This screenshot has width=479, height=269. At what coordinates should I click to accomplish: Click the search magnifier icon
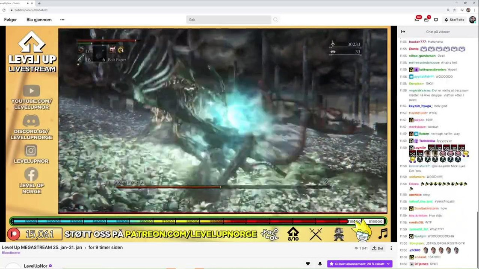pos(275,20)
